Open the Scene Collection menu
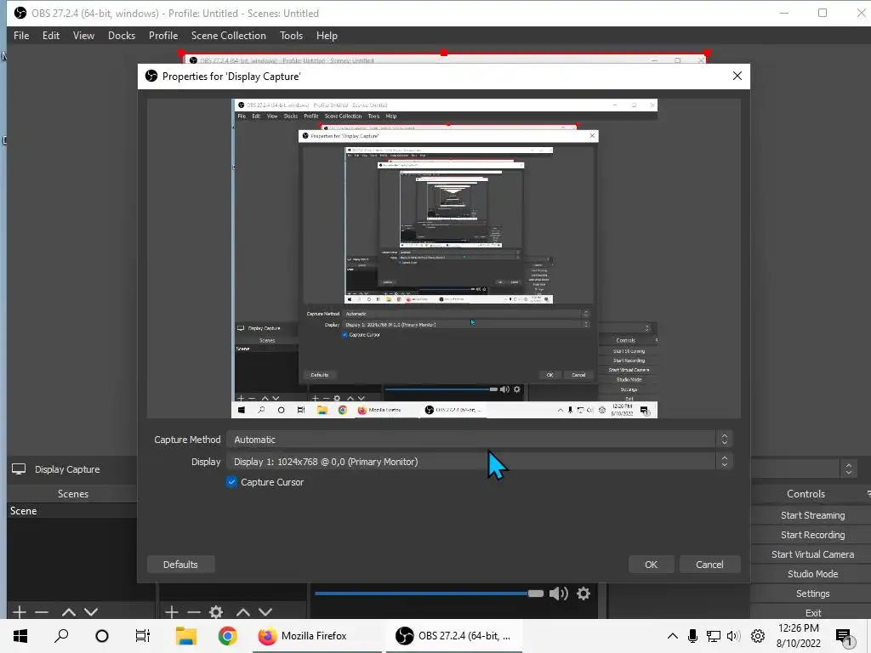This screenshot has width=871, height=653. 228,36
